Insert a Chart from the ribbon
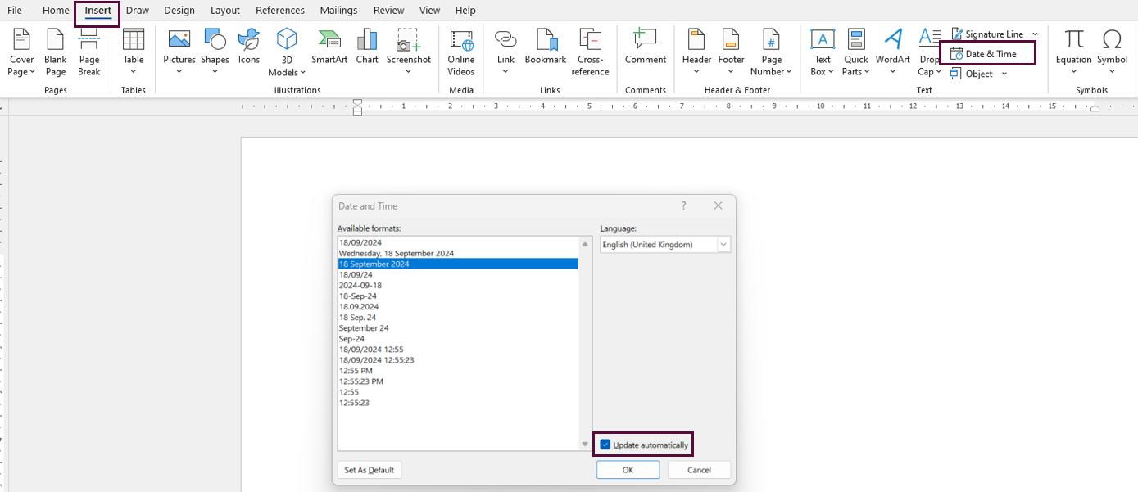This screenshot has width=1138, height=492. [367, 47]
